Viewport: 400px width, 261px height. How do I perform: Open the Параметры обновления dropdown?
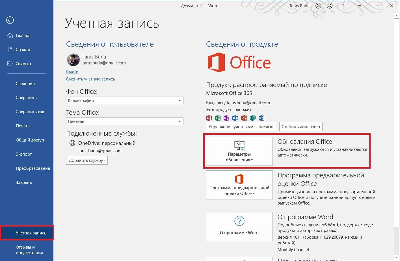pos(239,151)
